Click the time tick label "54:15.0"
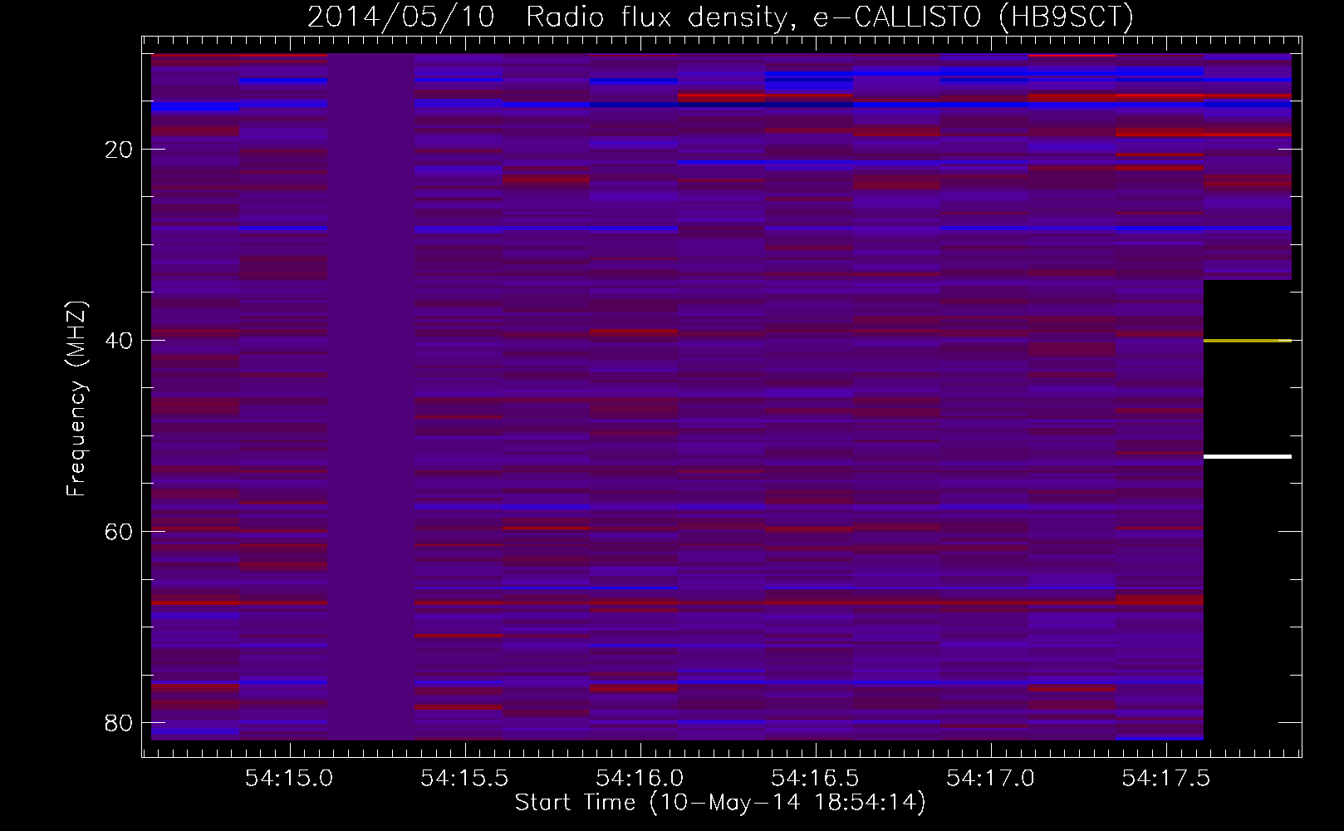1344x831 pixels. [289, 778]
